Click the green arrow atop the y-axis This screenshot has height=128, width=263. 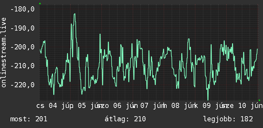(40, 4)
